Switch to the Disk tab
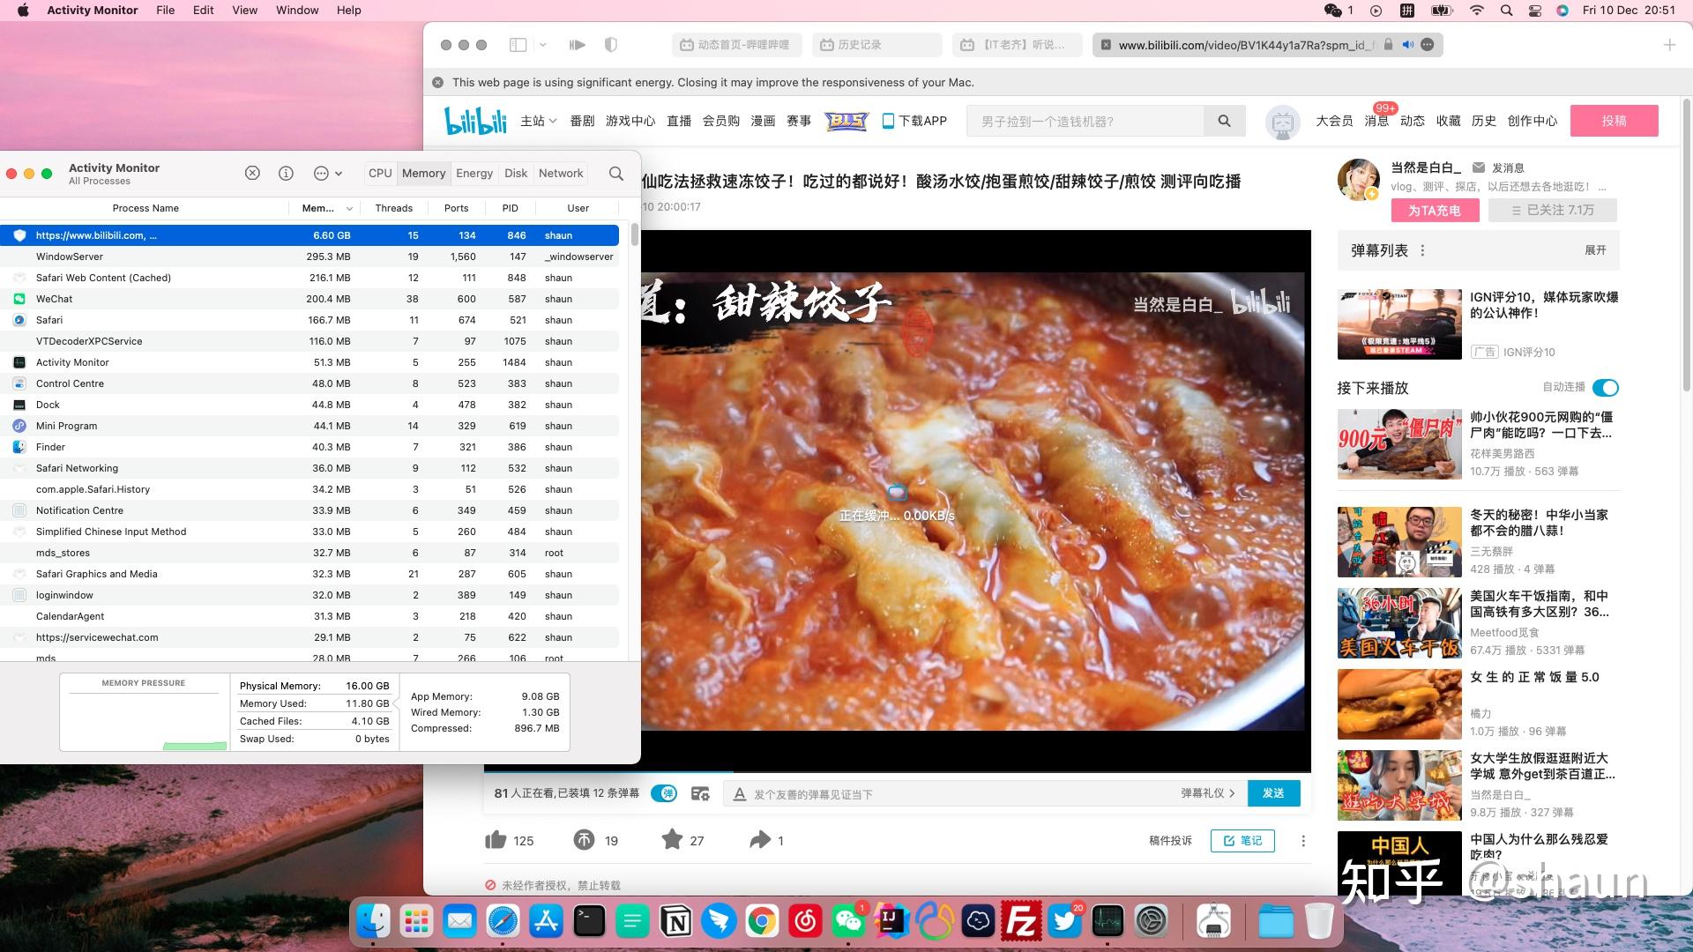This screenshot has height=952, width=1693. click(516, 173)
